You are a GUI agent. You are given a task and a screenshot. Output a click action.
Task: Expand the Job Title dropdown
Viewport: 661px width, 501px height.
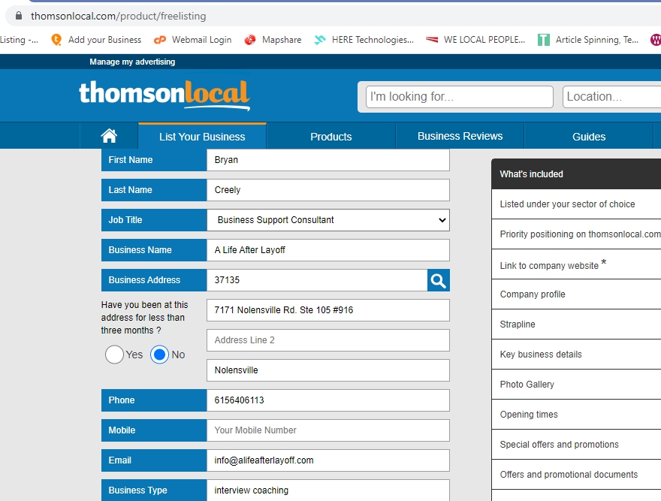click(x=328, y=220)
